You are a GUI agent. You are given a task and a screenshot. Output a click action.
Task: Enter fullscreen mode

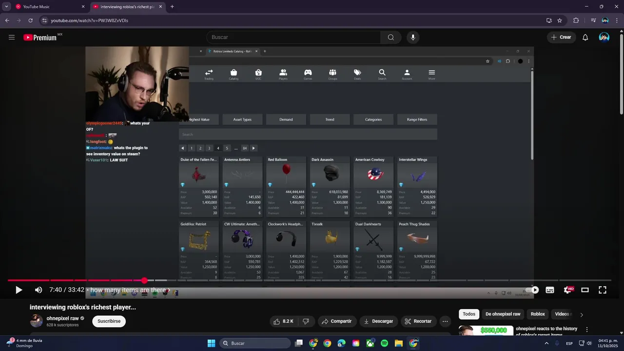pos(603,290)
